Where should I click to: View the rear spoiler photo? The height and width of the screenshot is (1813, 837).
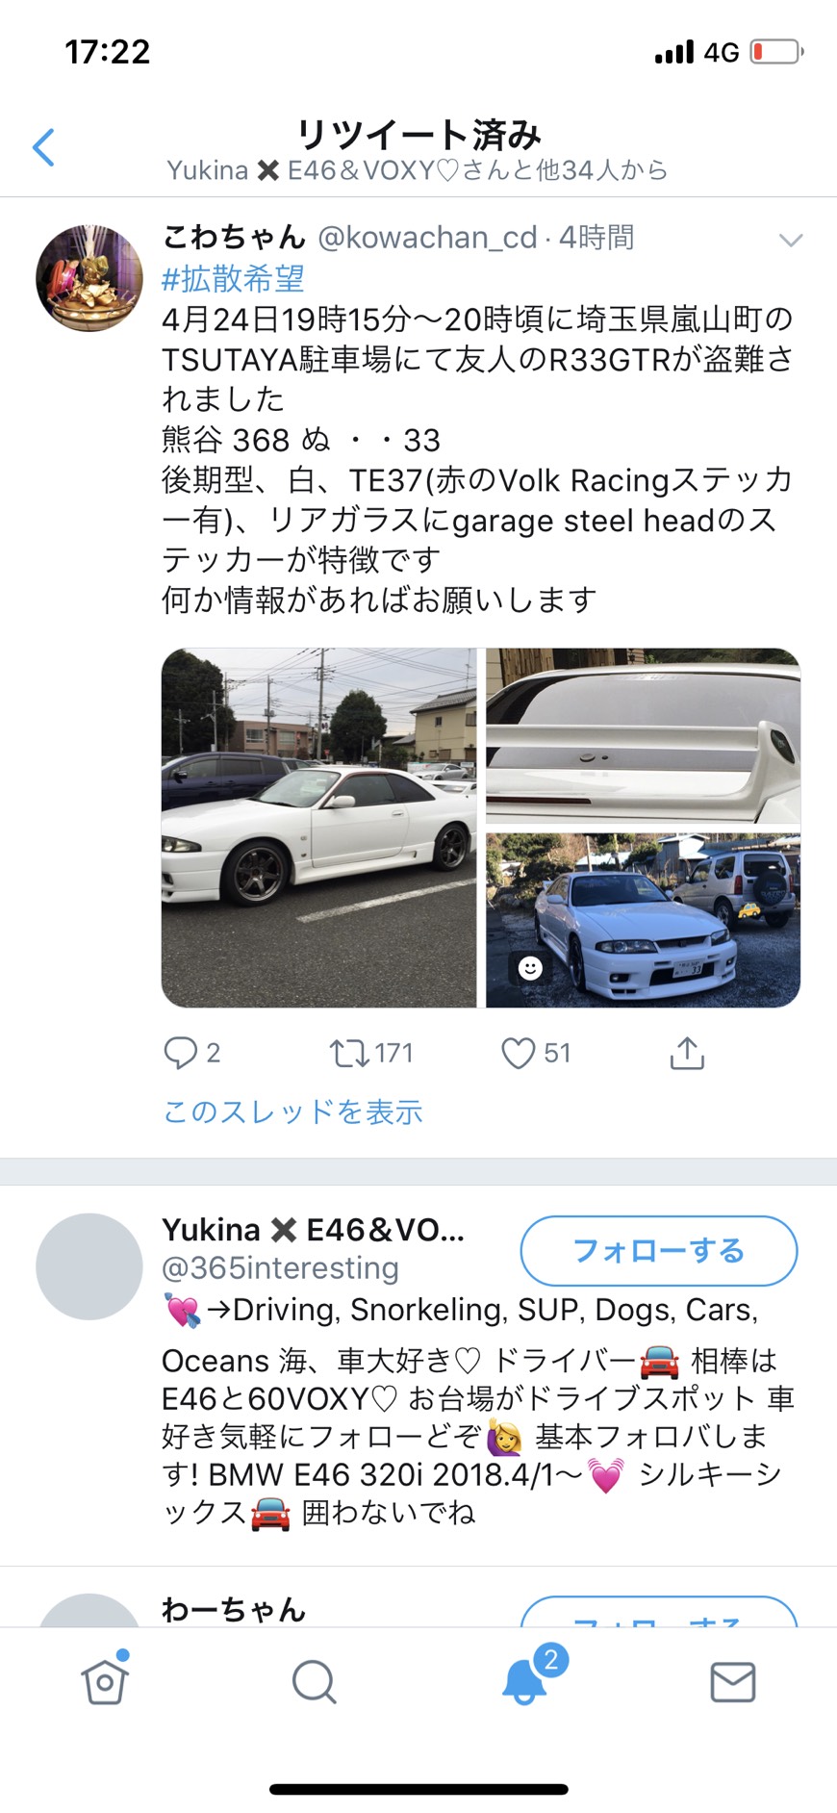(643, 736)
